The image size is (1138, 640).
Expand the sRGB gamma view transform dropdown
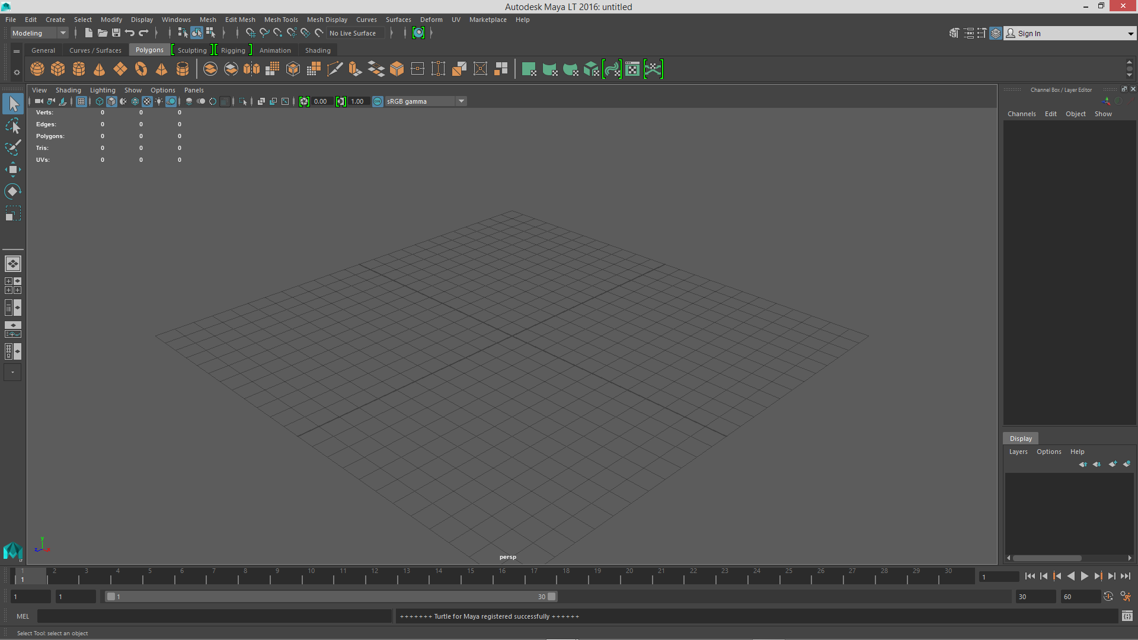click(x=461, y=101)
